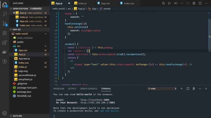Open index.css in Open Editors list
211x118 pixels.
coord(29,25)
